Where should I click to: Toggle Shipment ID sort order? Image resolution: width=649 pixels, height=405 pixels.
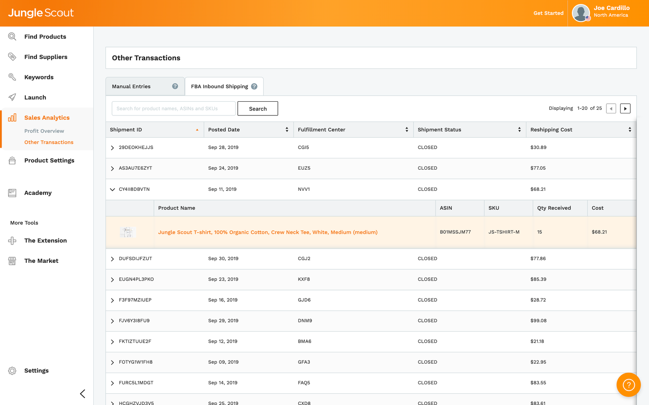click(197, 130)
